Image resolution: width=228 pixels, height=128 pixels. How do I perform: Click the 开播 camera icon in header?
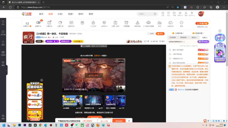174,13
